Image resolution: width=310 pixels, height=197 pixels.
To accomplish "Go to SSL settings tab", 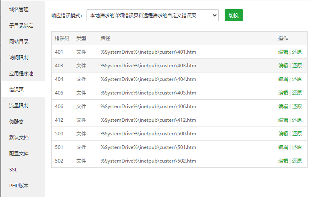I will [13, 170].
